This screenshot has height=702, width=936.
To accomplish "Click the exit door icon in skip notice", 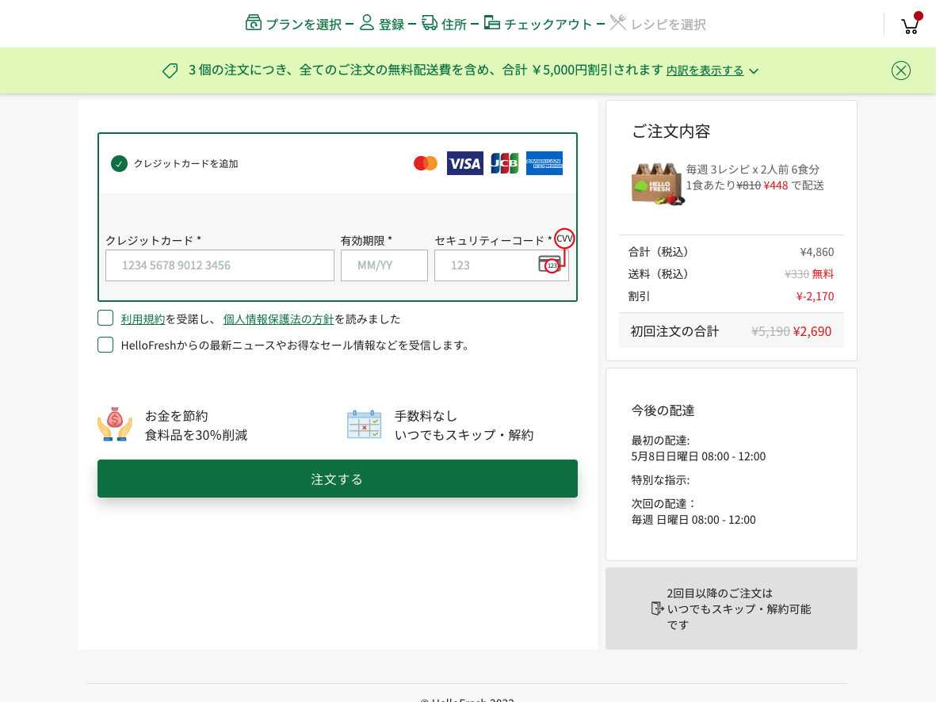I will [657, 609].
